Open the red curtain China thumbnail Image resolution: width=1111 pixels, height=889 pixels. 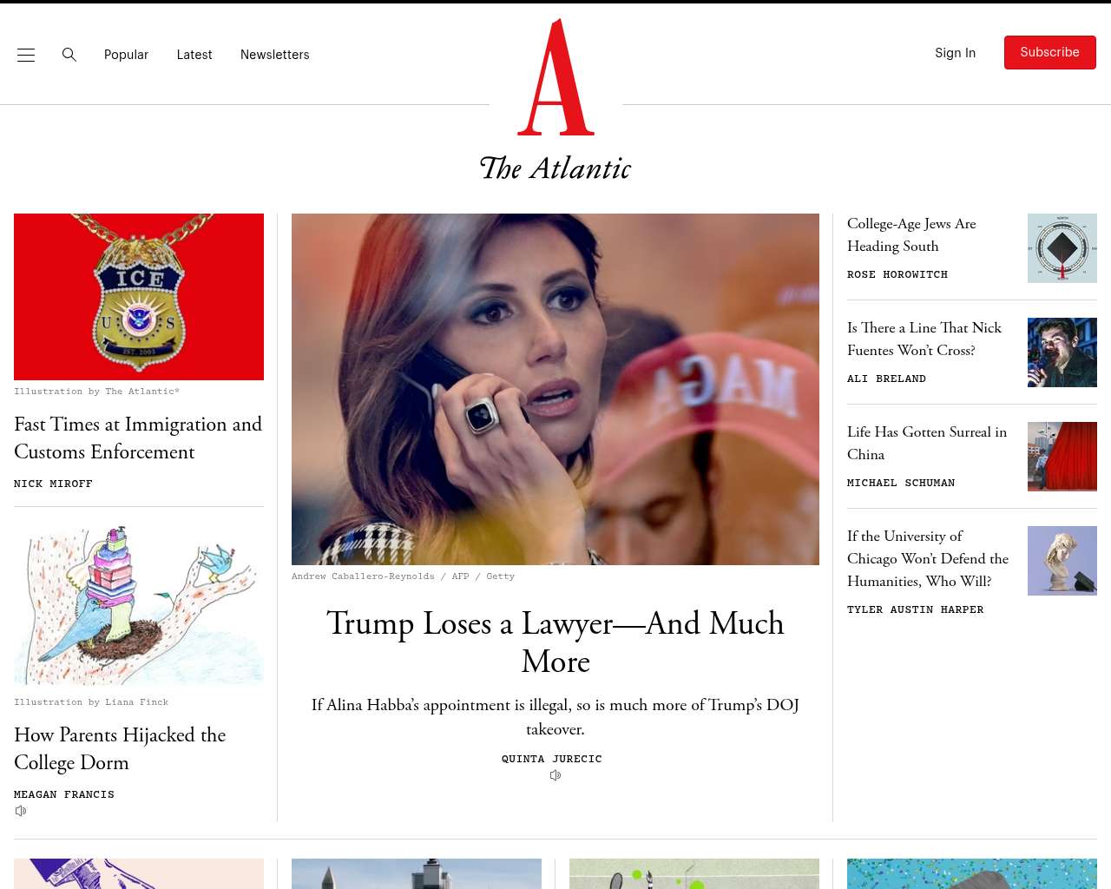click(1062, 457)
